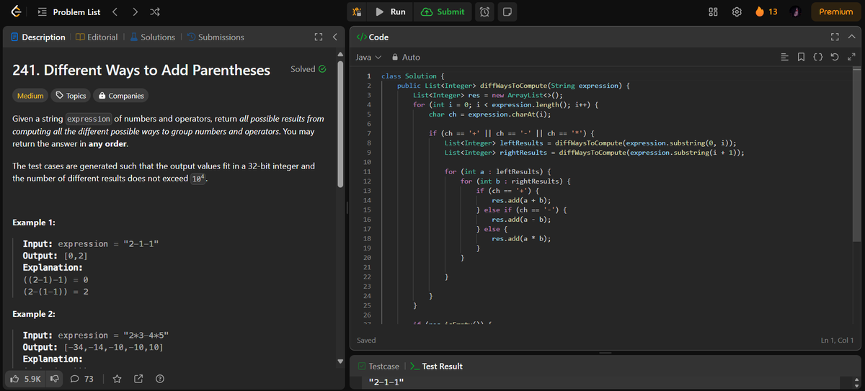This screenshot has width=865, height=391.
Task: Share the problem link icon
Action: click(139, 379)
